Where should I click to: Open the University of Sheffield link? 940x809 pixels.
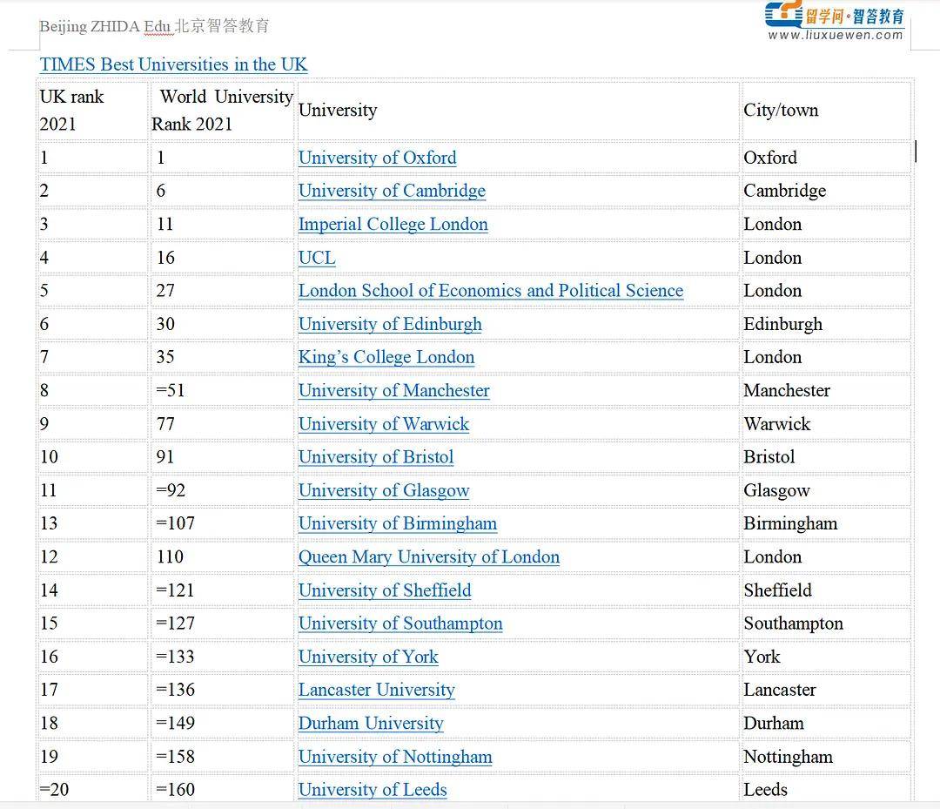[385, 590]
